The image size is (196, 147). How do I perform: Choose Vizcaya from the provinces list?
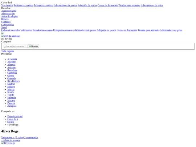(x=11, y=101)
